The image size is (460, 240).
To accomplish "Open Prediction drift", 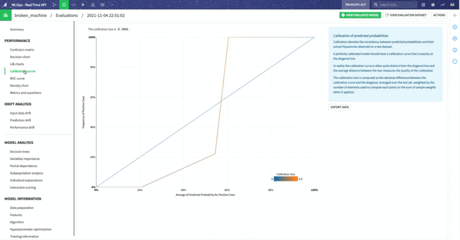I will (x=20, y=120).
